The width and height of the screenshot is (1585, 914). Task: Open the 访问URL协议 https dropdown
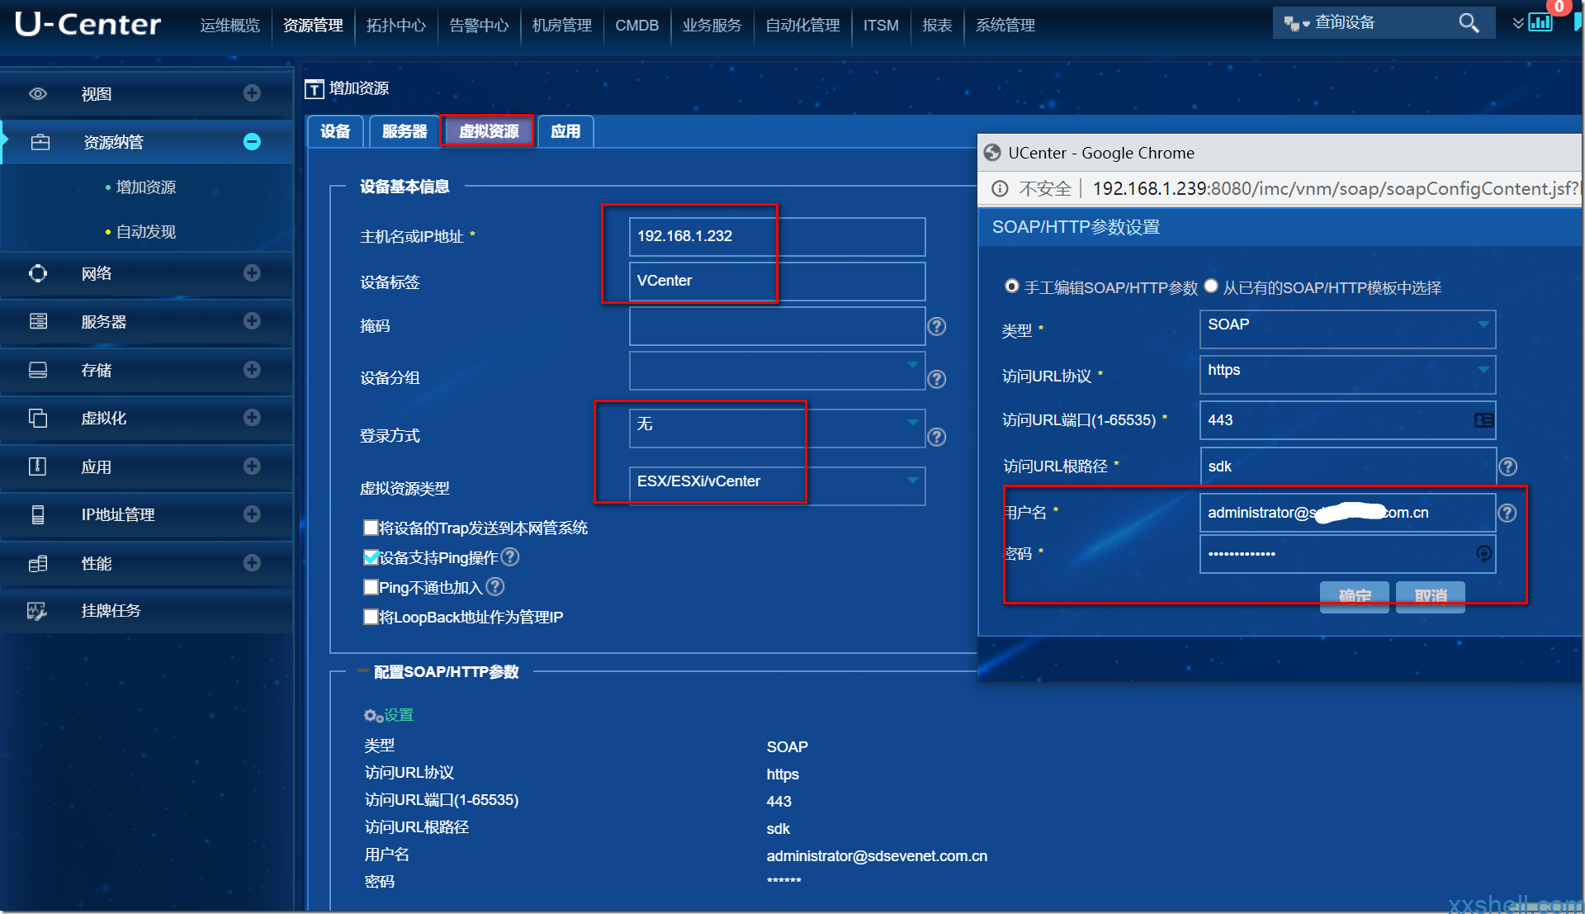(x=1347, y=375)
